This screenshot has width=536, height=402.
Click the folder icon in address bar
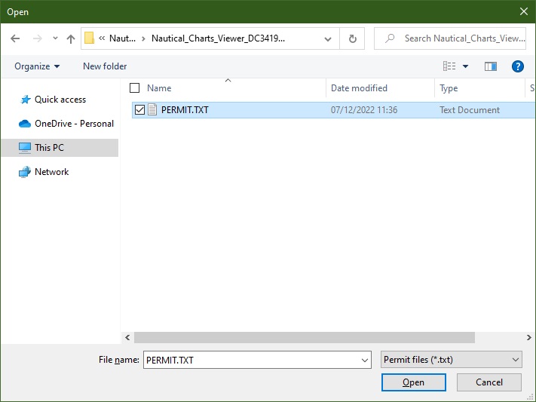tap(89, 38)
